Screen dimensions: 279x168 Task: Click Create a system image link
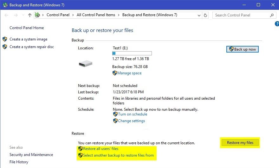29,39
